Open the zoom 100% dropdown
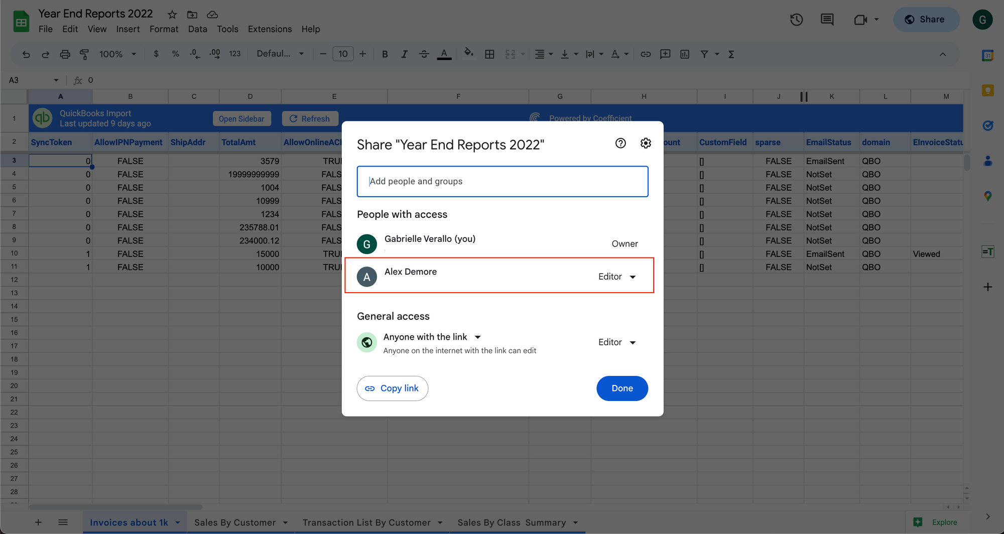Viewport: 1004px width, 534px height. point(118,54)
